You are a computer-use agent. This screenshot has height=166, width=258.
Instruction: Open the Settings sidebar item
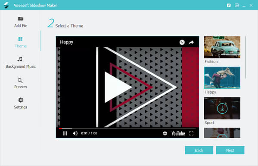(x=21, y=103)
